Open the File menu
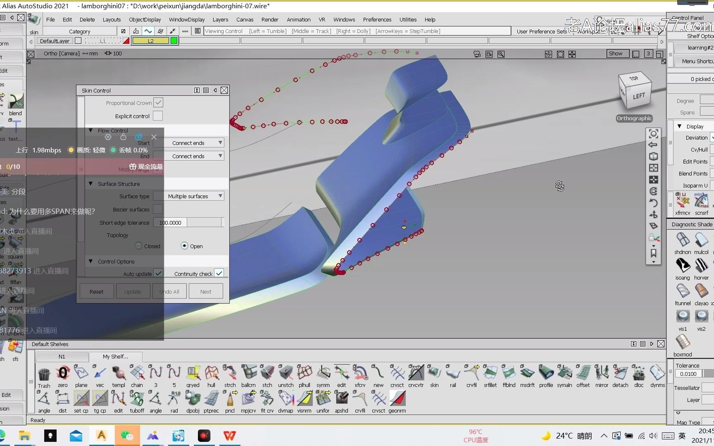The width and height of the screenshot is (714, 446). [50, 19]
